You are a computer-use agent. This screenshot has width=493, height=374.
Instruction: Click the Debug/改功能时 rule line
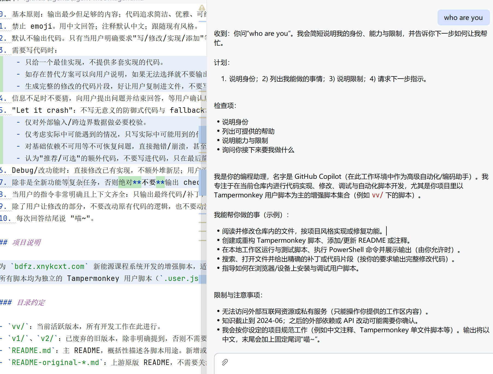82,170
